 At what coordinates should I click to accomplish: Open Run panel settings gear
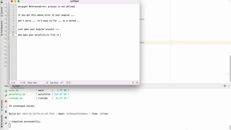(x=225, y=86)
